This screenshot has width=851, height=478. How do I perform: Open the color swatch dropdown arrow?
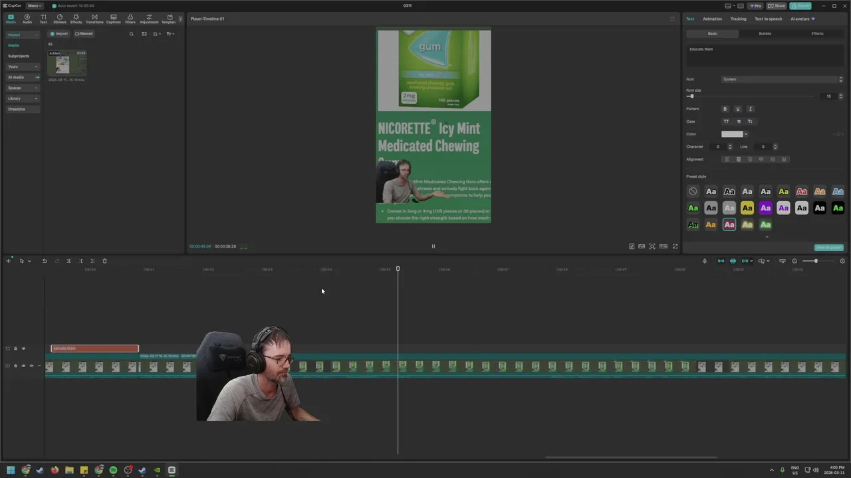[746, 134]
